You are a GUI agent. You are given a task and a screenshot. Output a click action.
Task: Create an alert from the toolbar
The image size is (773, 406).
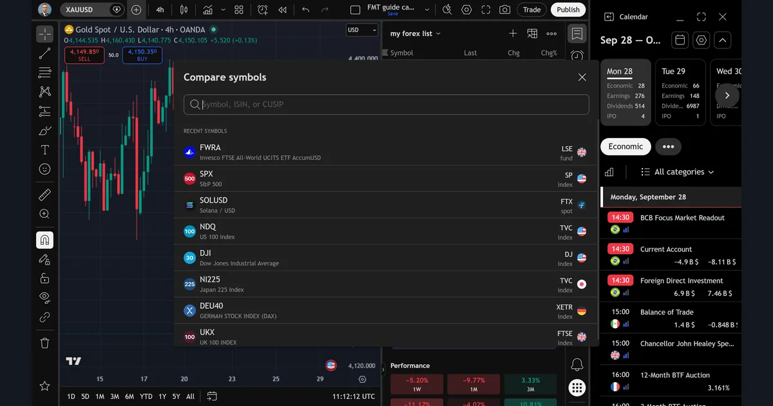262,10
